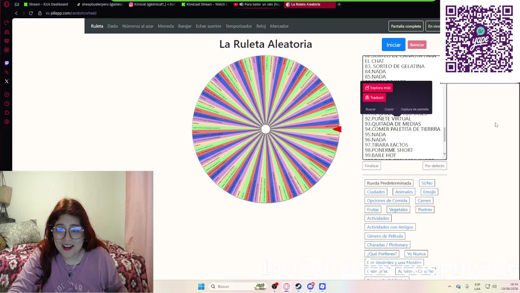Open History clock icon in sidebar

(x=6, y=104)
